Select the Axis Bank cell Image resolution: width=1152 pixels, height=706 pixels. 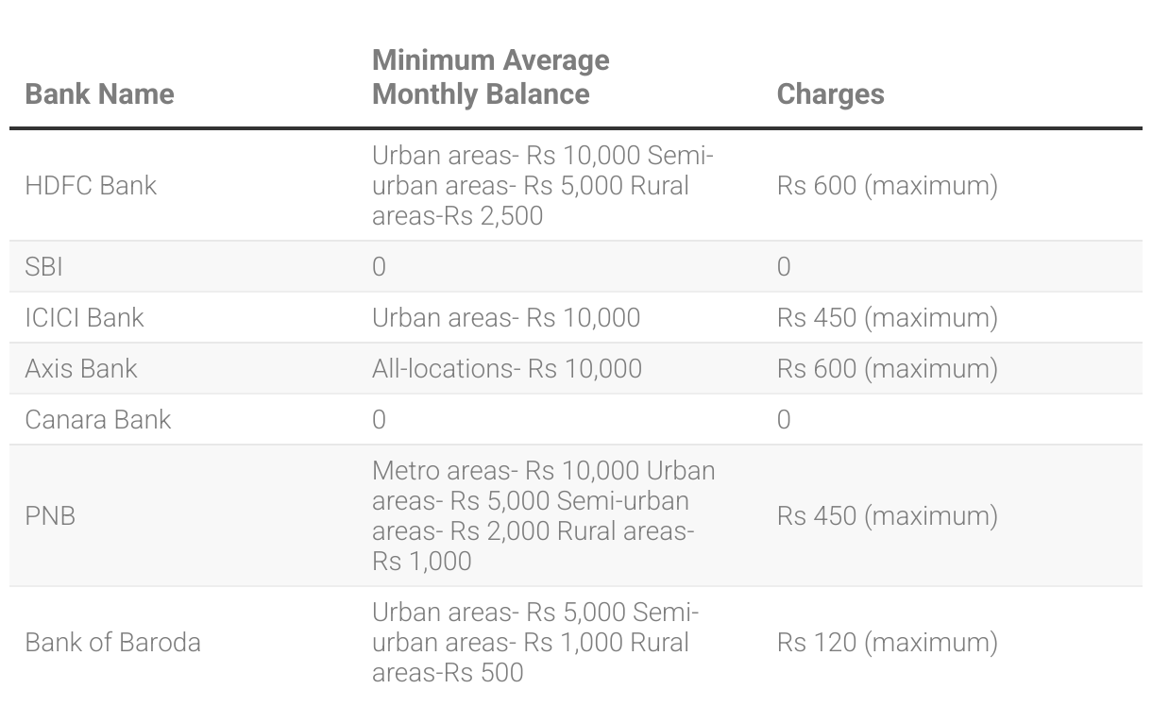[81, 369]
